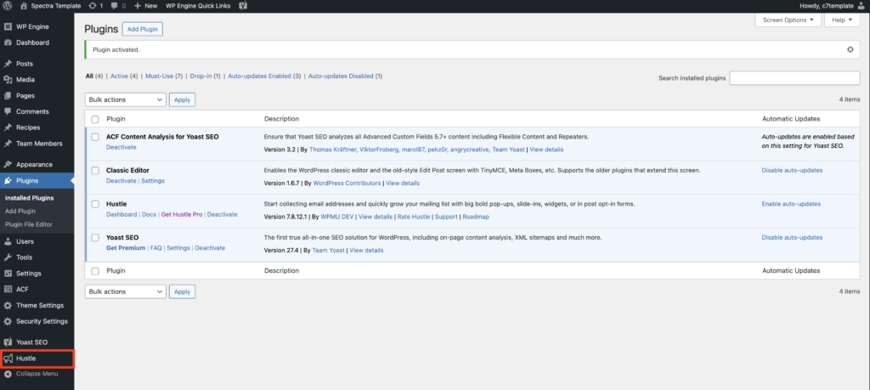Toggle the select-all checkbox in table header
The image size is (870, 390).
point(95,119)
